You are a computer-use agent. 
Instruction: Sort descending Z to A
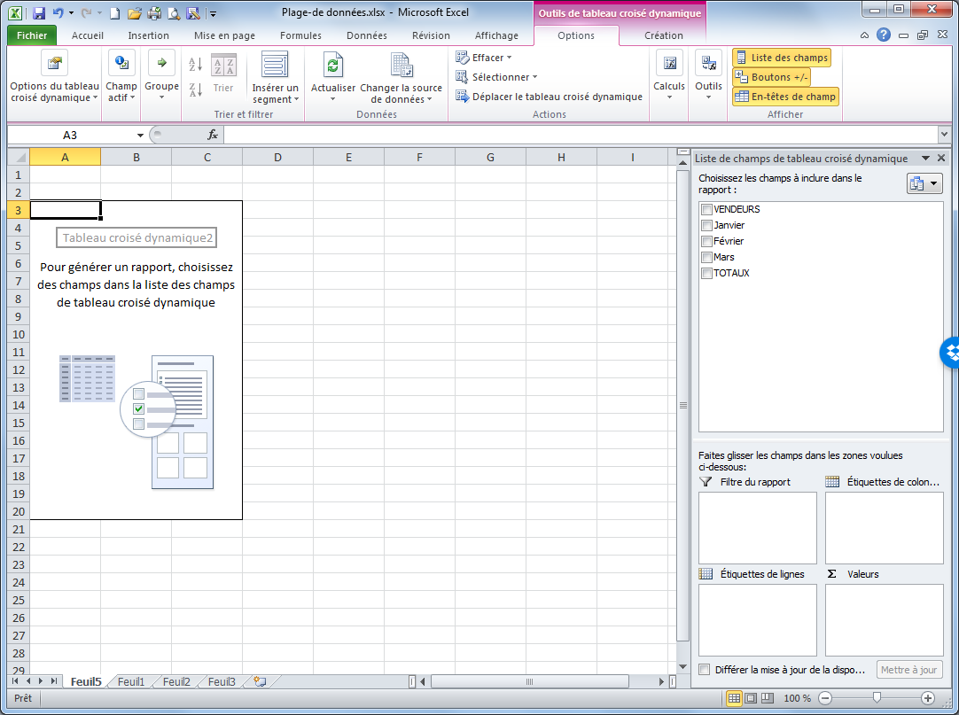(x=196, y=89)
